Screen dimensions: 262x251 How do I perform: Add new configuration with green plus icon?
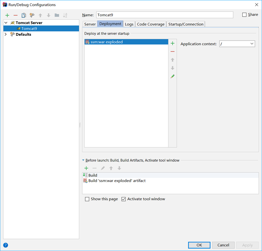pos(7,15)
